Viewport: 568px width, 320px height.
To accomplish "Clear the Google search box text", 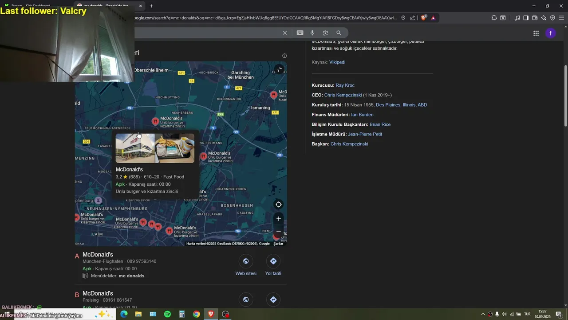I will click(x=285, y=33).
